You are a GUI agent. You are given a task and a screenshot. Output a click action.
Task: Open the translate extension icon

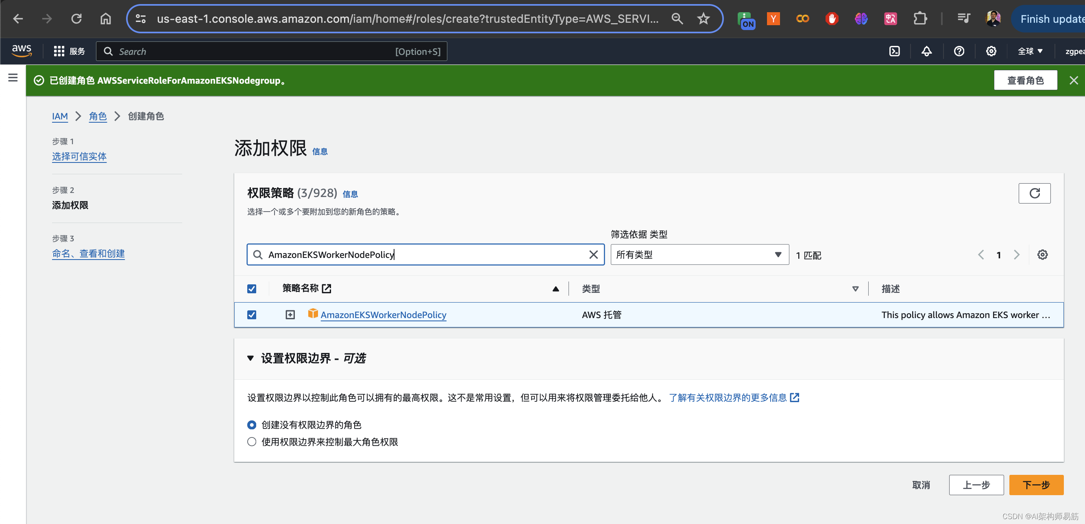890,19
